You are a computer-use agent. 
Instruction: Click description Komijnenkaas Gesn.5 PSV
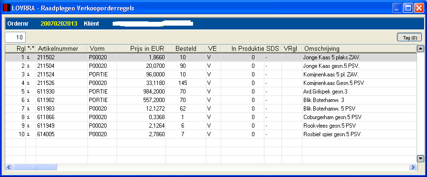tap(334, 83)
